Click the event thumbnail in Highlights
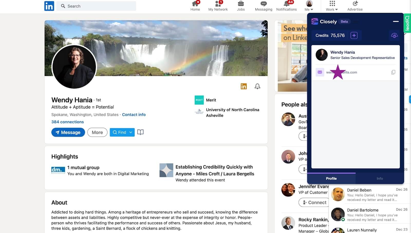Viewport: 411px width, 233px height. [x=166, y=170]
